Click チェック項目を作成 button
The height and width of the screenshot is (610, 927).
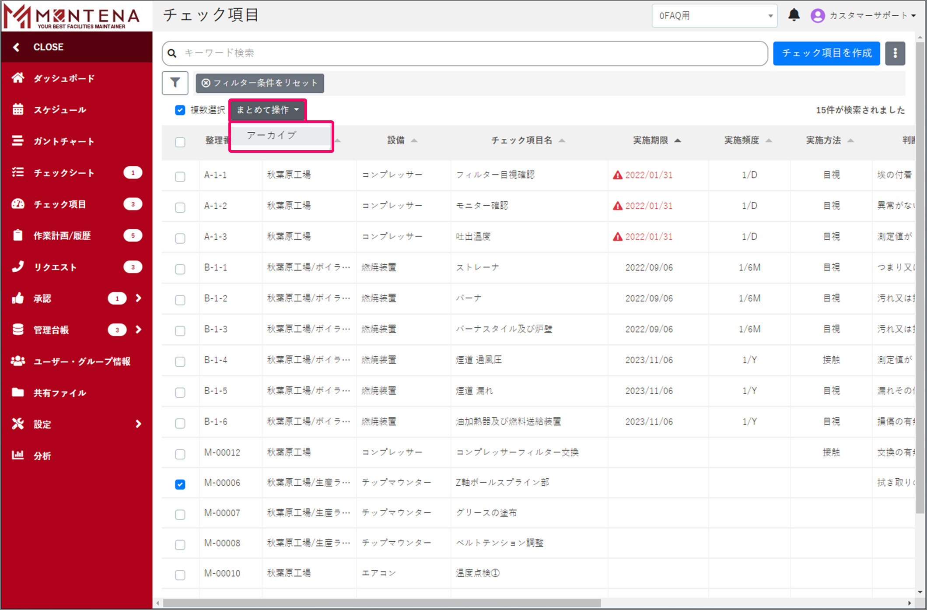pos(826,53)
